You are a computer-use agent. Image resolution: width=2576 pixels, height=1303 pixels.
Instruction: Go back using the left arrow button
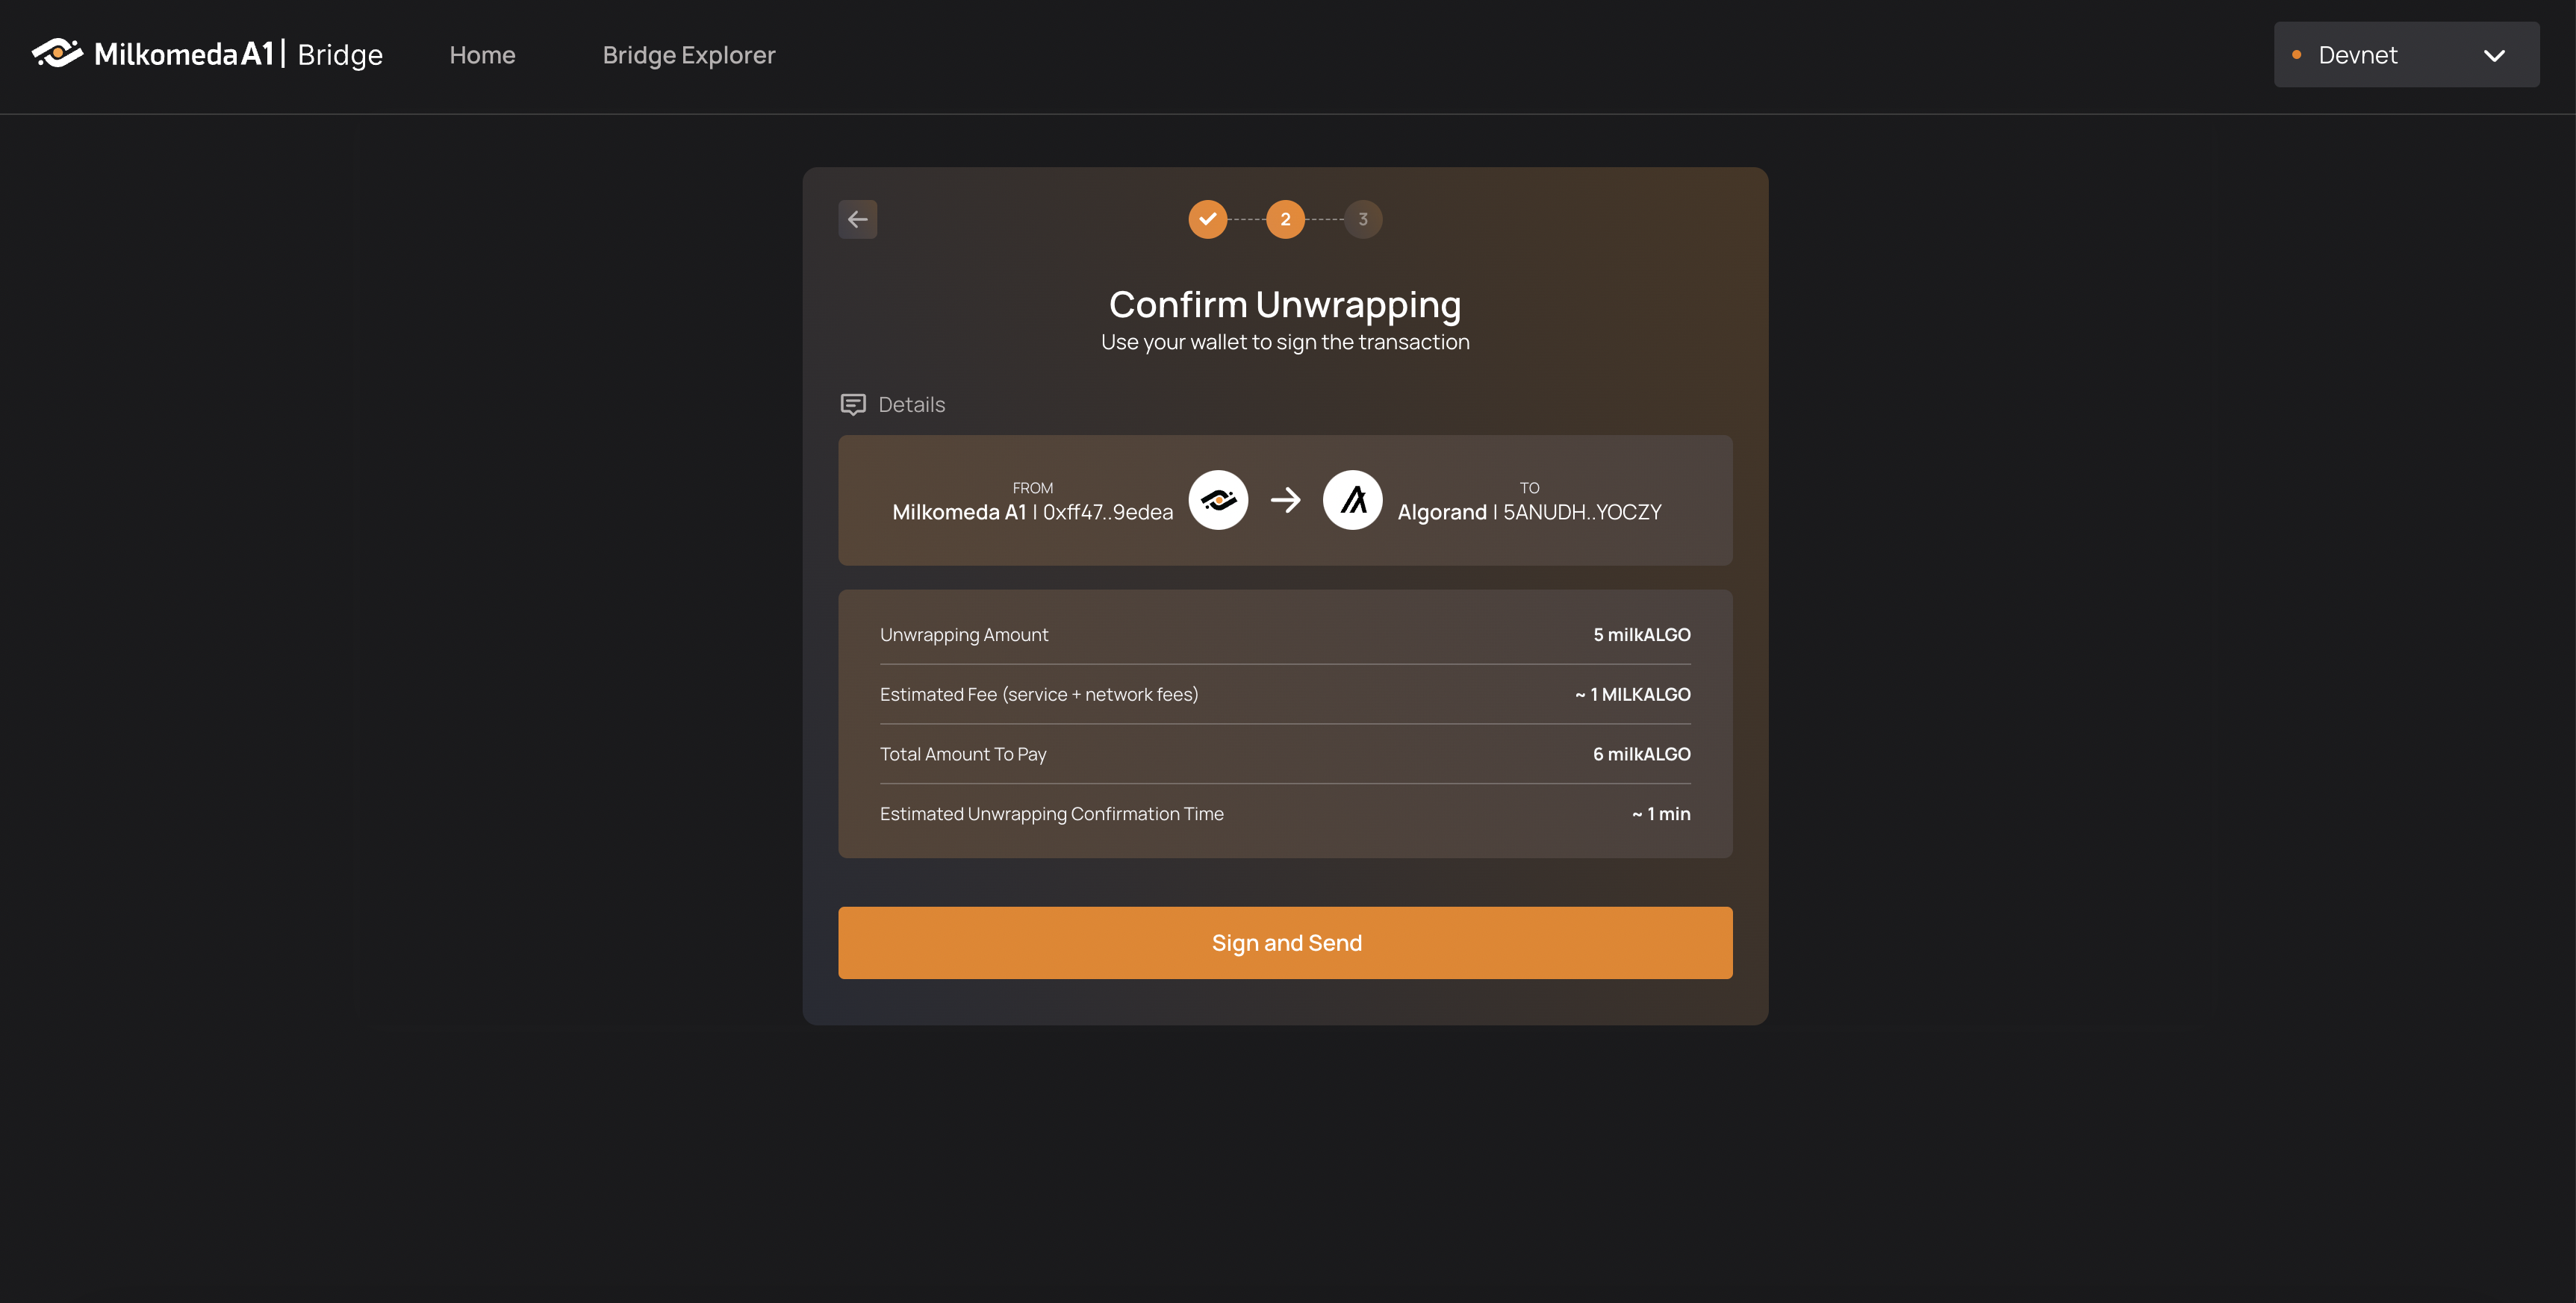857,219
